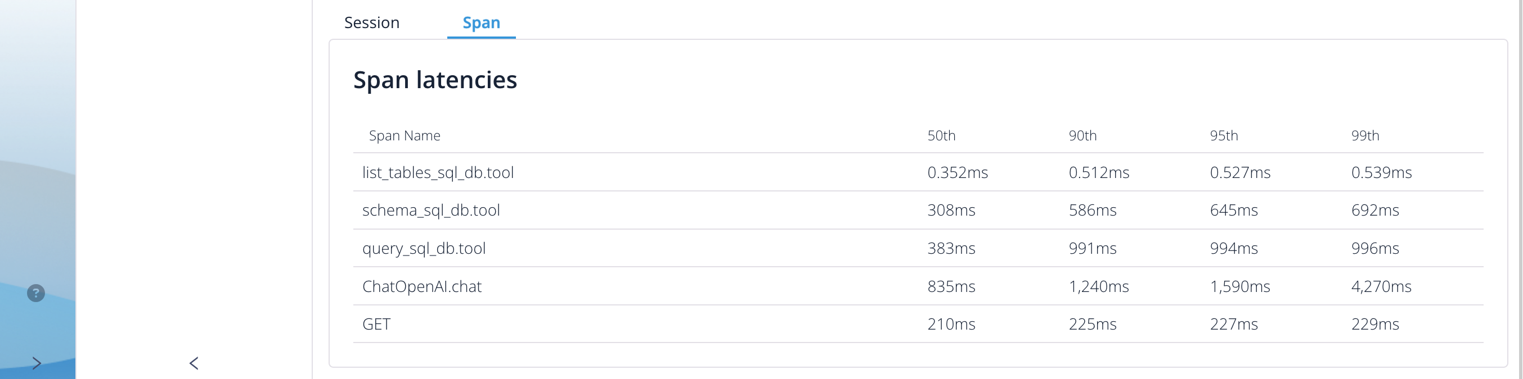This screenshot has width=1523, height=379.
Task: Collapse the side panel with left chevron
Action: tap(194, 363)
